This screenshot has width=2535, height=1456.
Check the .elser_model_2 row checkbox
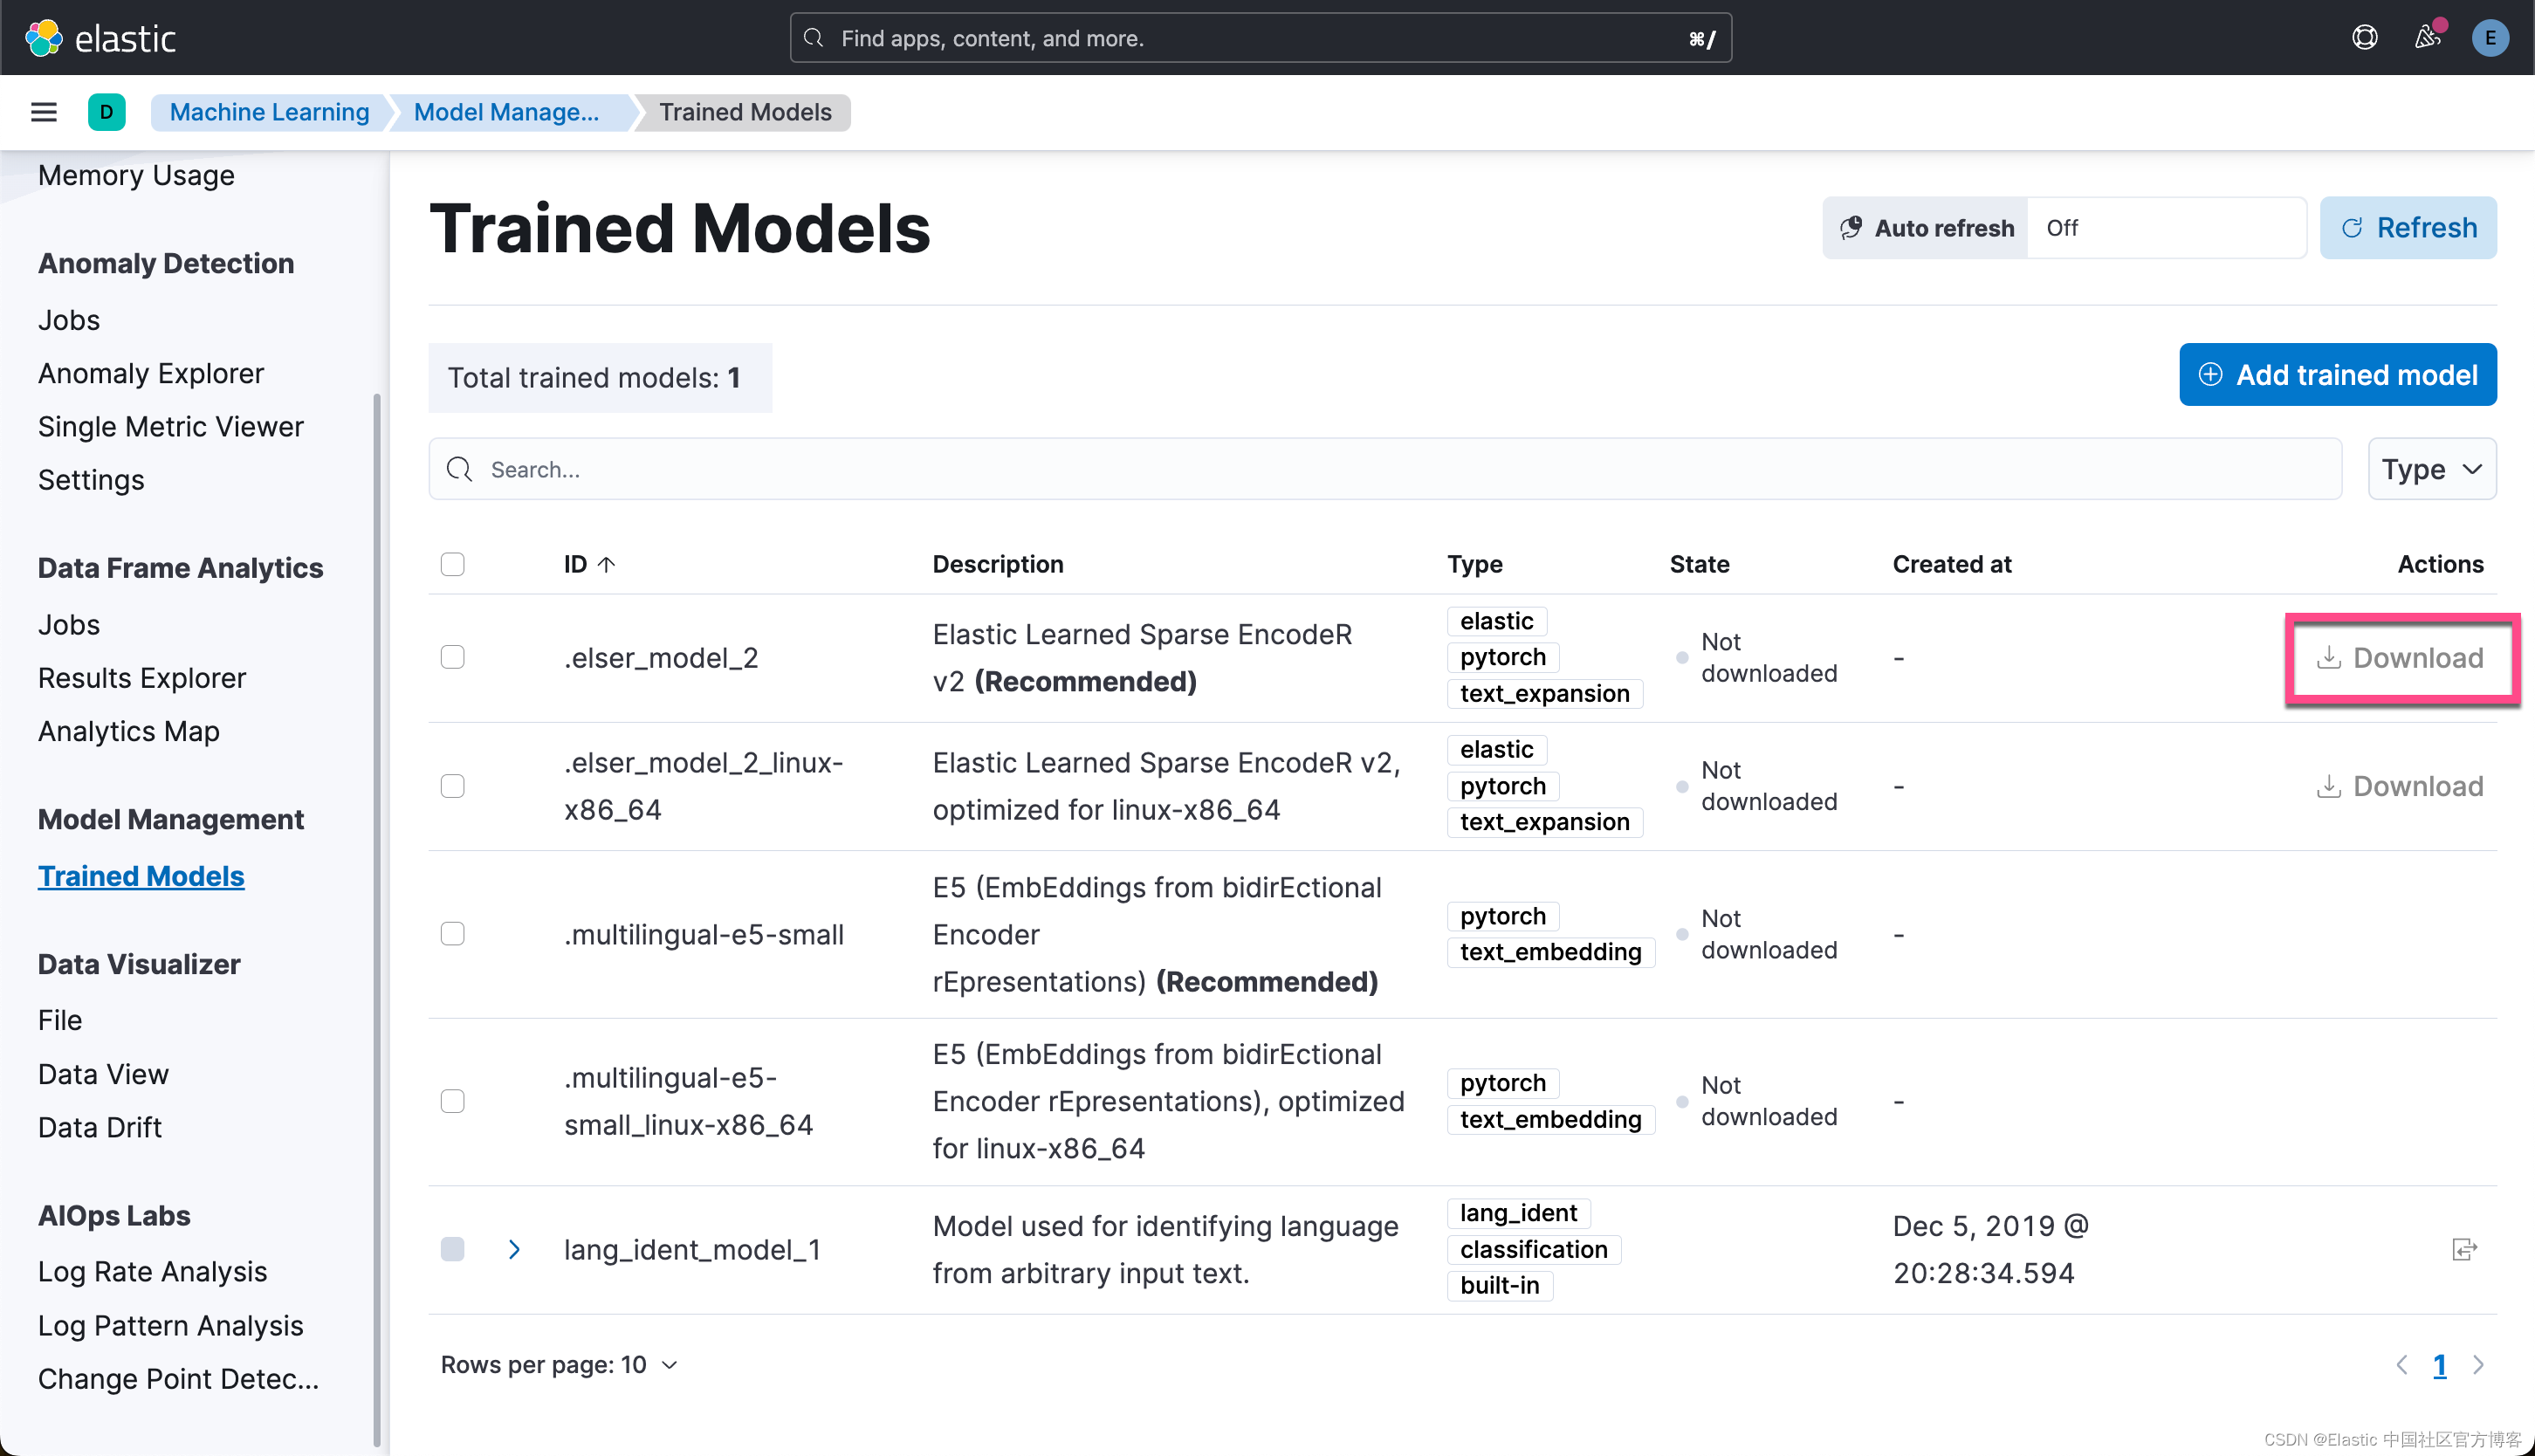pyautogui.click(x=452, y=657)
